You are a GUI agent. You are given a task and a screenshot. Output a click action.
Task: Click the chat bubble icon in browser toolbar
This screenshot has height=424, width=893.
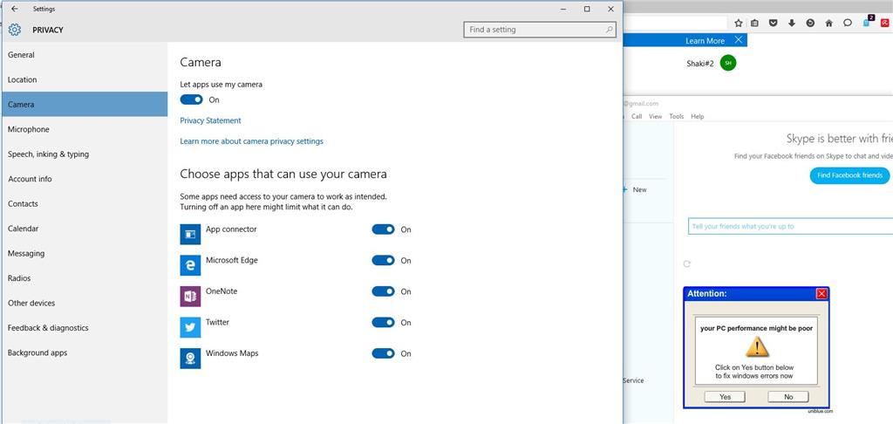[848, 23]
